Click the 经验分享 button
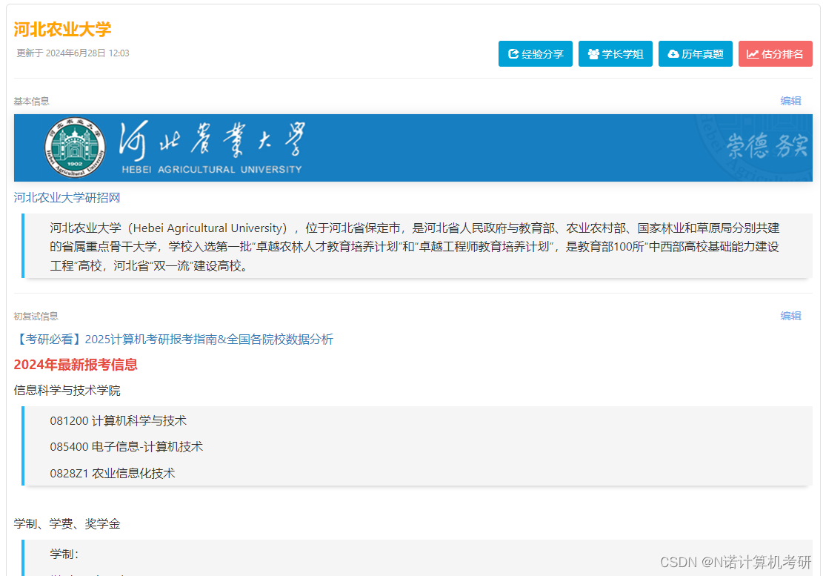 point(536,53)
